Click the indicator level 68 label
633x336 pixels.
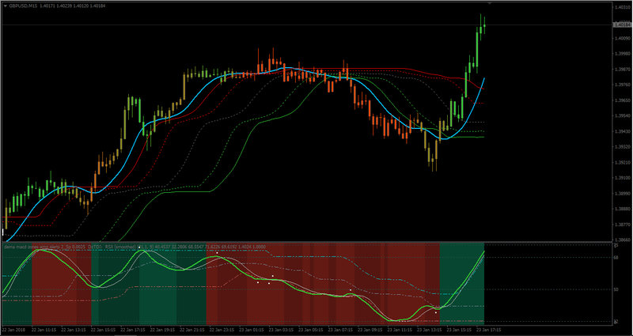(x=616, y=258)
